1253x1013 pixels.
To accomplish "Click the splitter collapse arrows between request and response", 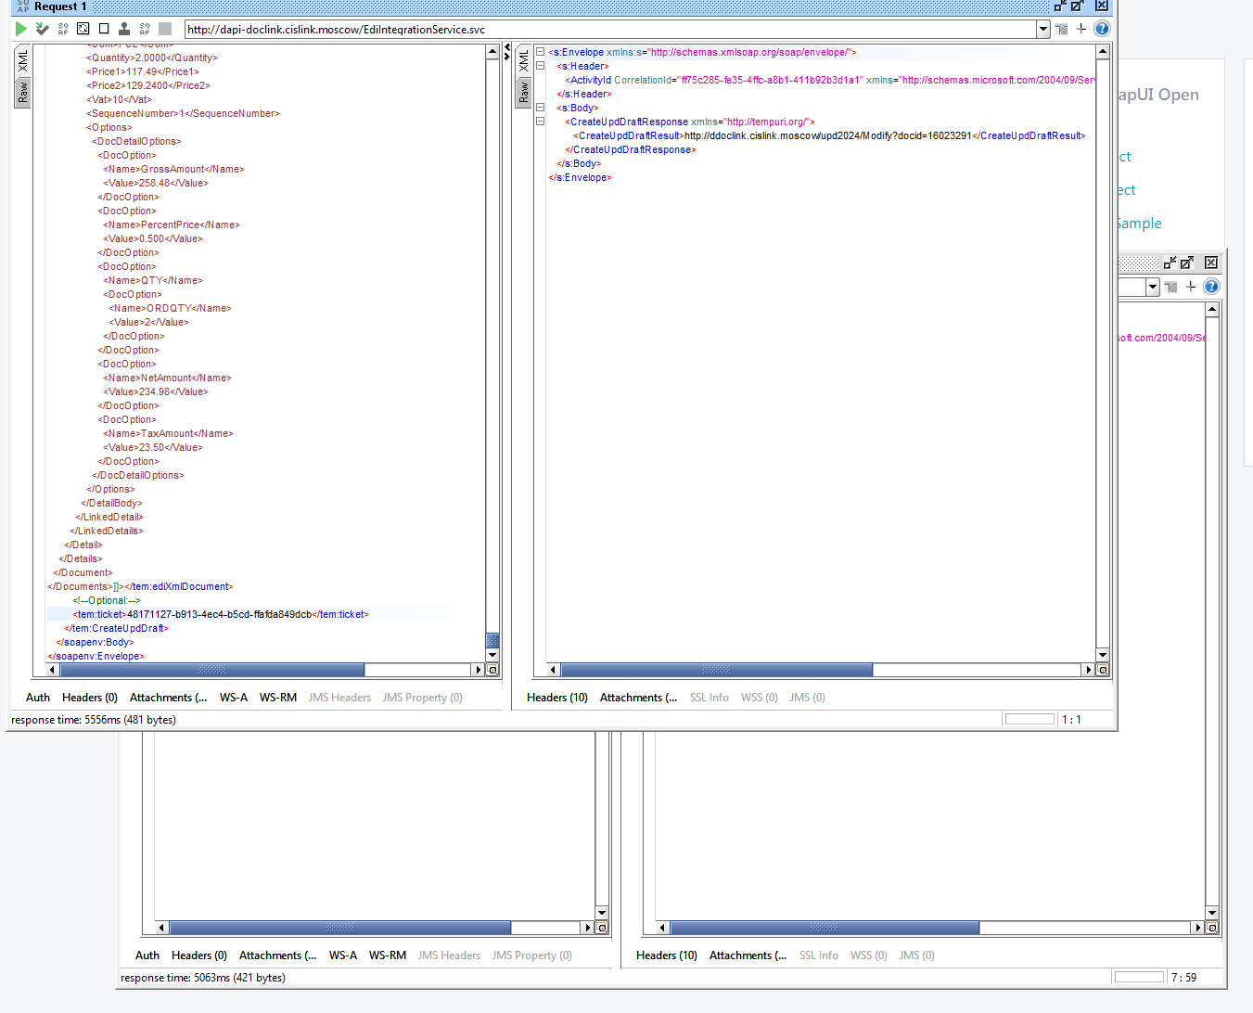I will [507, 52].
